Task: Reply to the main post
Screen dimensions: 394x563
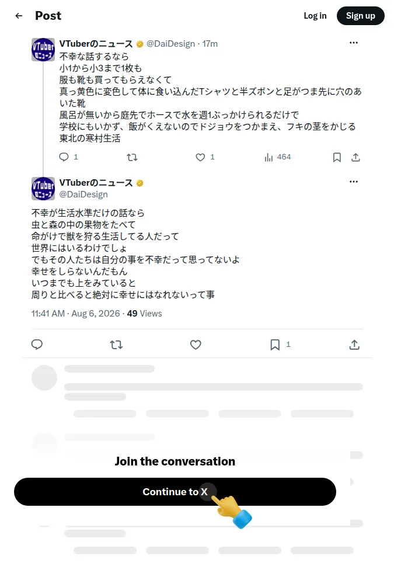Action: 37,345
